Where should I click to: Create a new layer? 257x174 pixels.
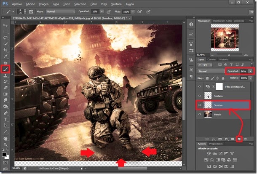point(239,139)
